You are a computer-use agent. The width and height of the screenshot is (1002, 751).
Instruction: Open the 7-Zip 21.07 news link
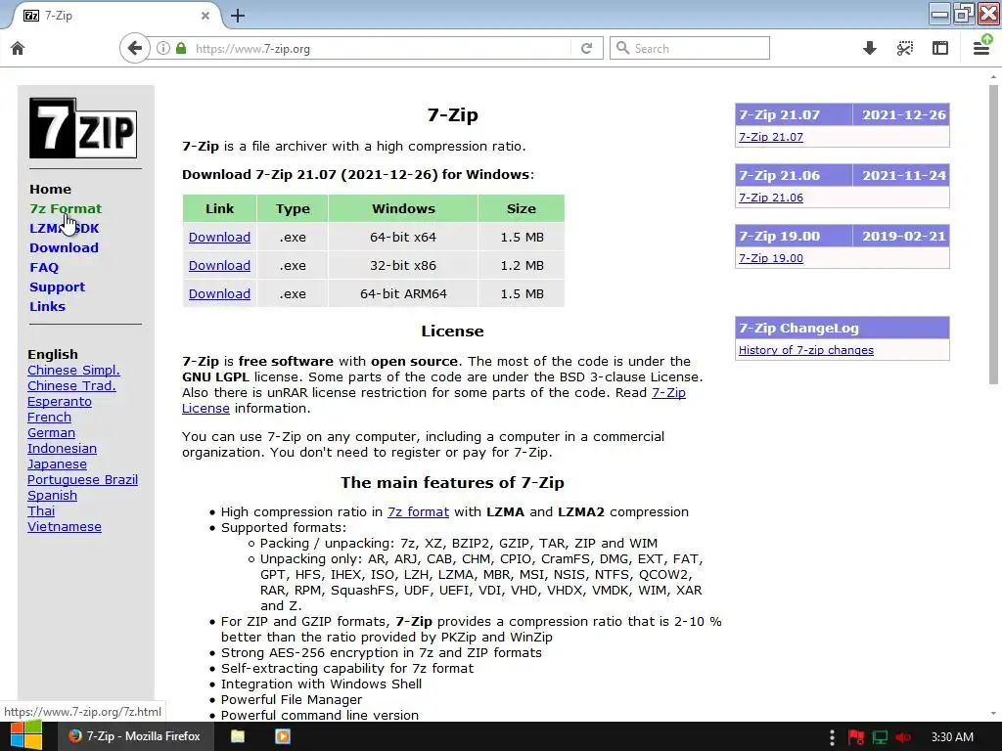coord(771,137)
